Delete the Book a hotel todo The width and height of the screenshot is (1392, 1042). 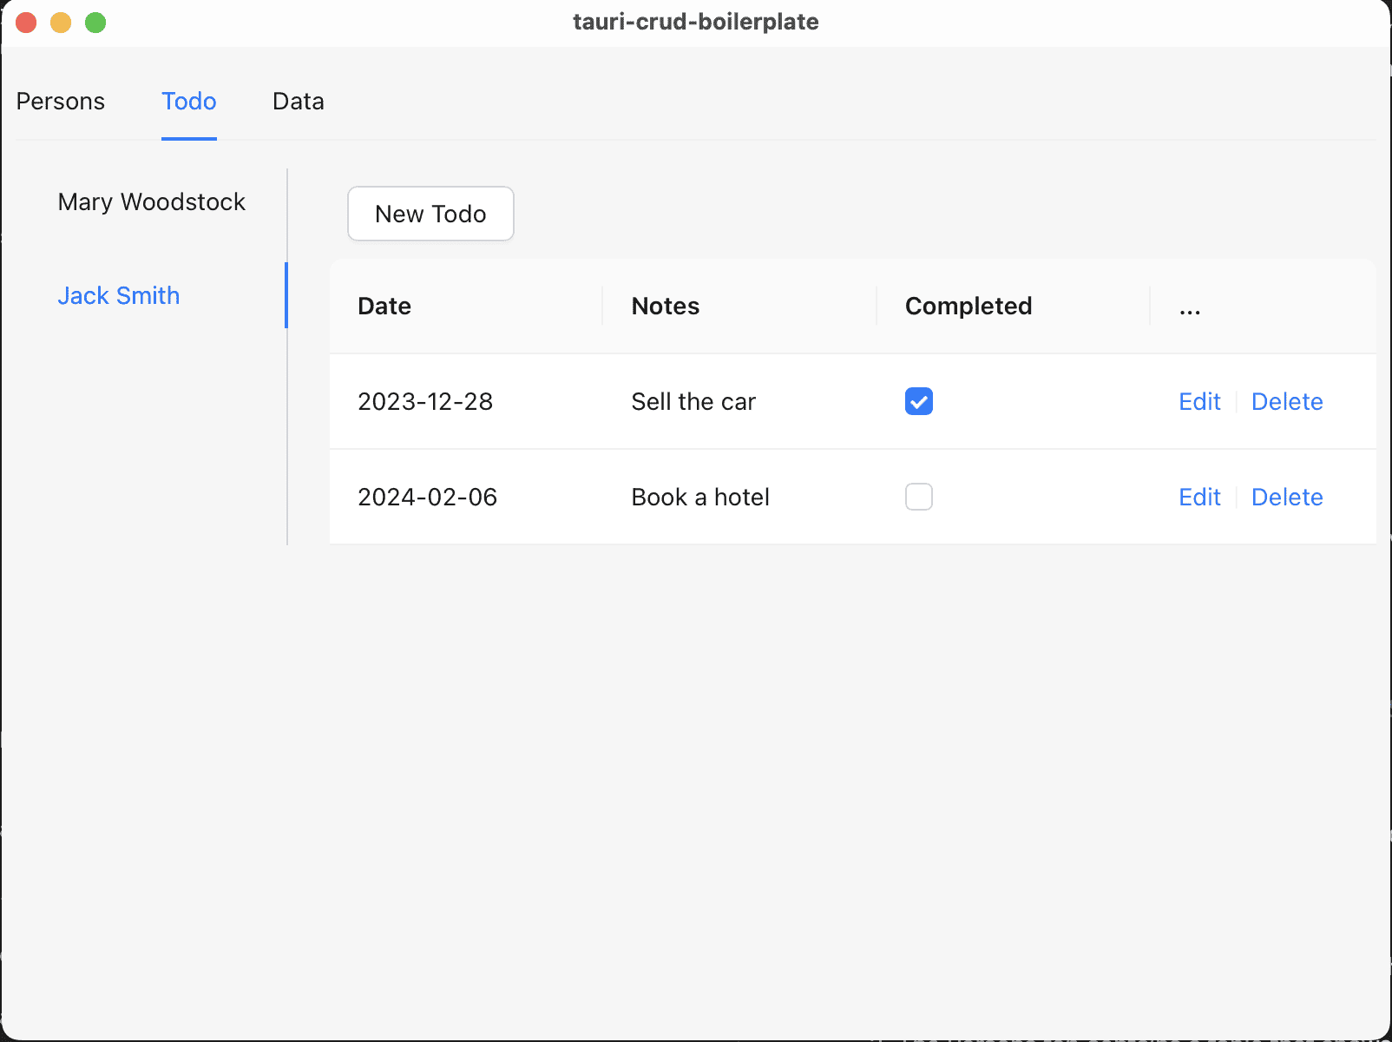[1286, 497]
